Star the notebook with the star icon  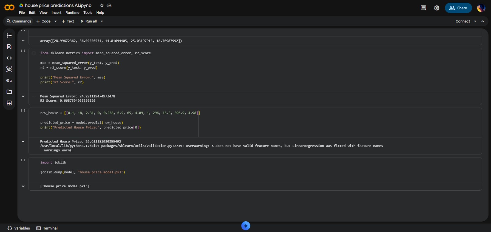(x=102, y=6)
